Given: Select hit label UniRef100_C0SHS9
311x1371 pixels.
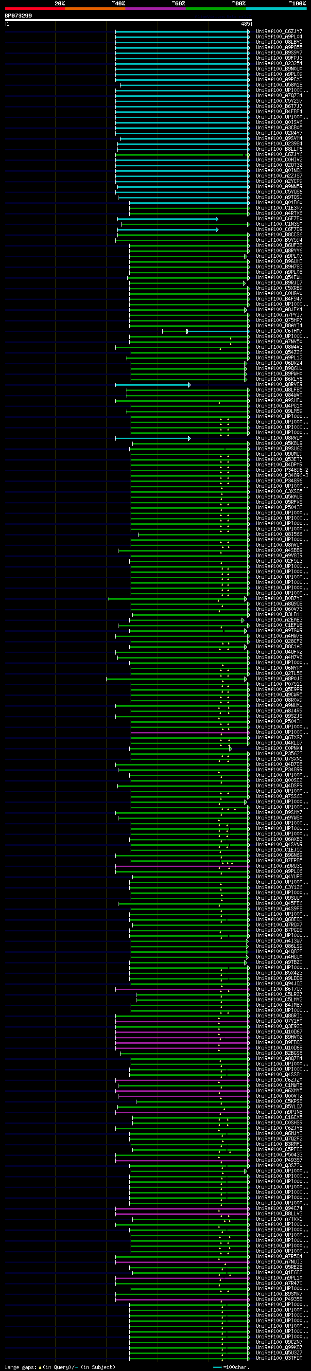Looking at the screenshot, I should coord(278,1122).
